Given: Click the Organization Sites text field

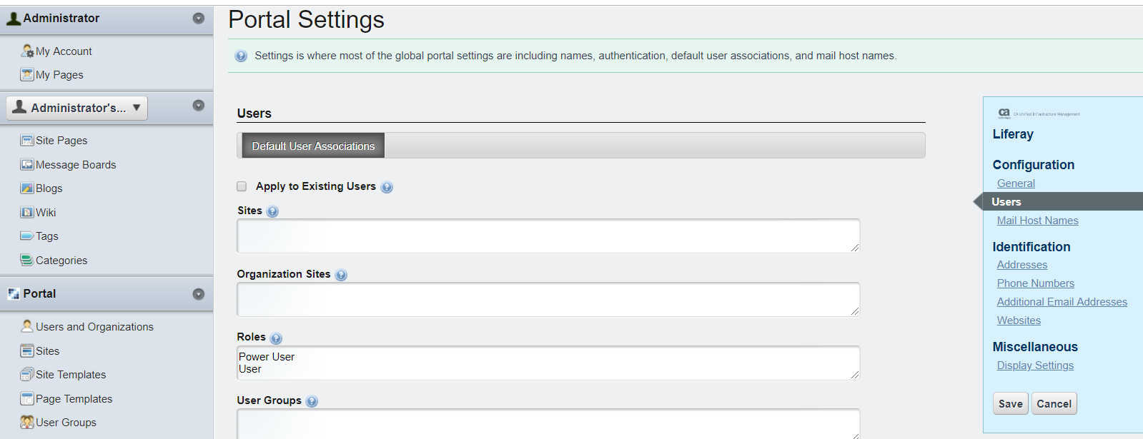Looking at the screenshot, I should (548, 299).
